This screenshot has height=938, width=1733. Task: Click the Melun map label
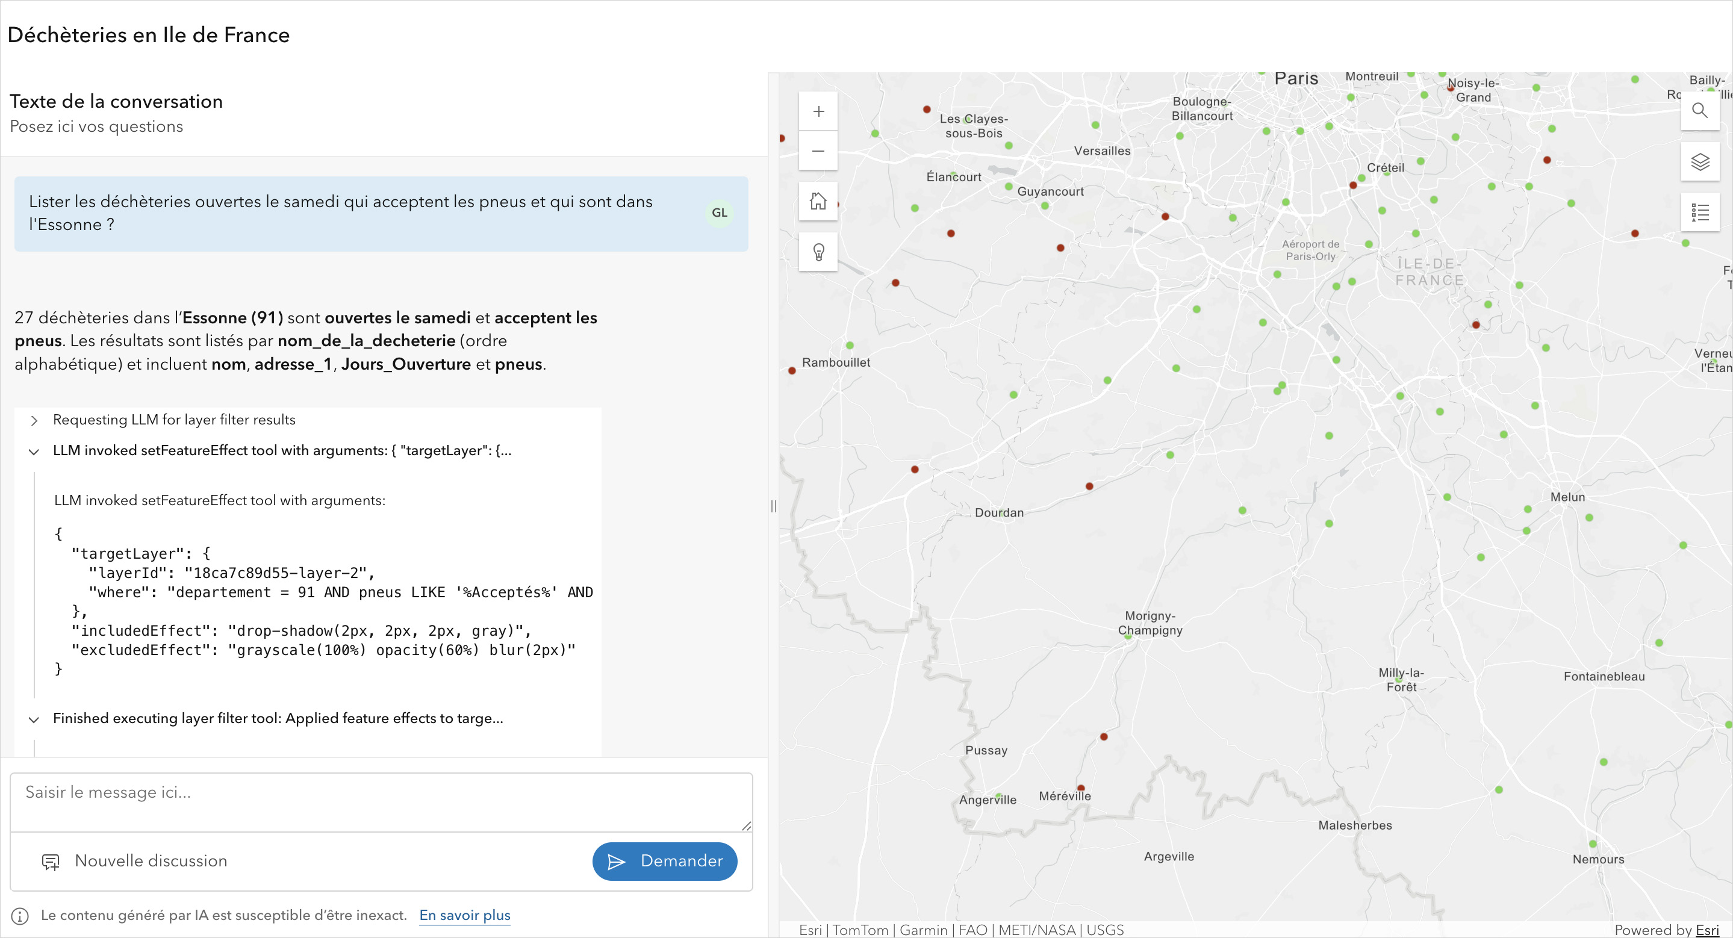coord(1567,497)
